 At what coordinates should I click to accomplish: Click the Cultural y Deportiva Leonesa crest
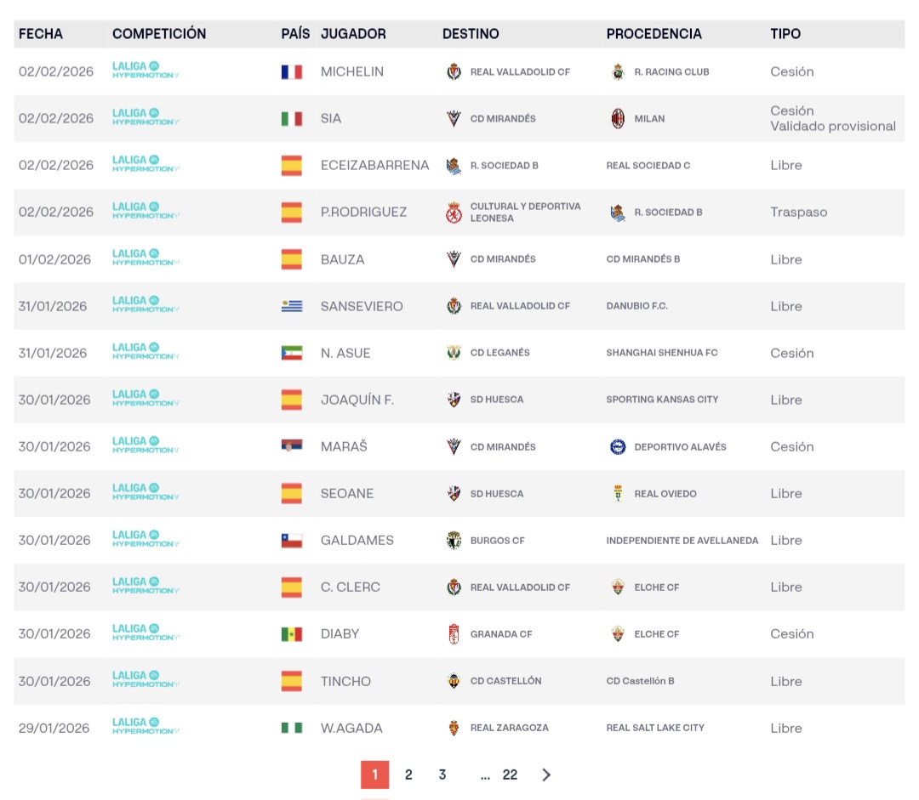(454, 213)
